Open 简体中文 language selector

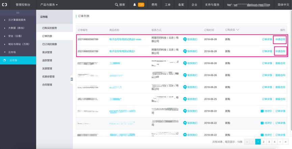[283, 5]
